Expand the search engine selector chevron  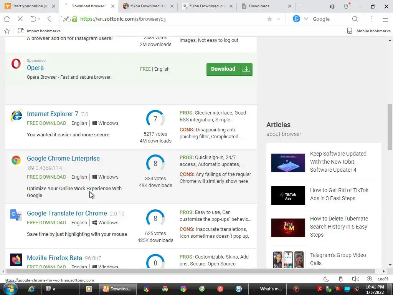(306, 19)
